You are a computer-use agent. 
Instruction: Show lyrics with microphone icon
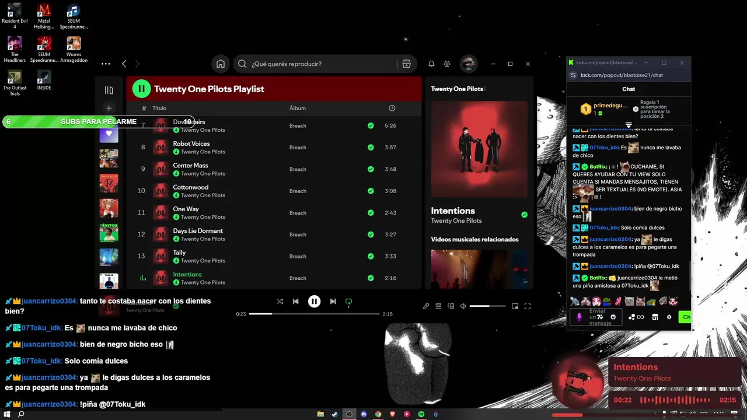426,306
